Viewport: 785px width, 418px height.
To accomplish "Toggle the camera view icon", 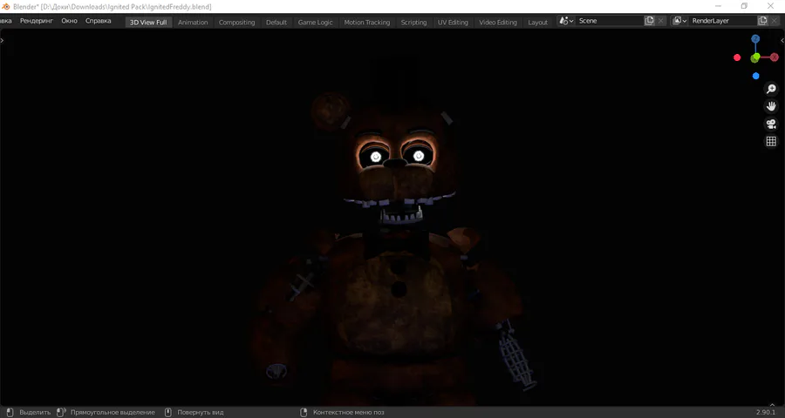I will click(x=771, y=124).
